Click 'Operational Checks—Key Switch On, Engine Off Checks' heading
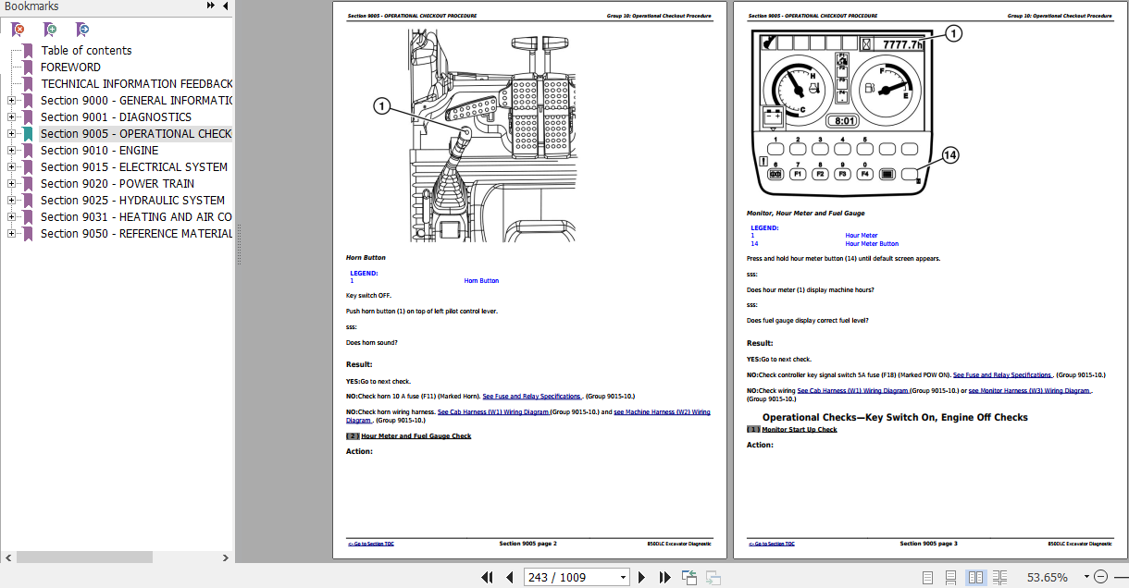The image size is (1129, 588). click(x=895, y=418)
